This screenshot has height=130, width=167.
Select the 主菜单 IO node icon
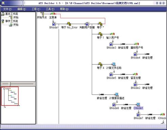point(53,14)
